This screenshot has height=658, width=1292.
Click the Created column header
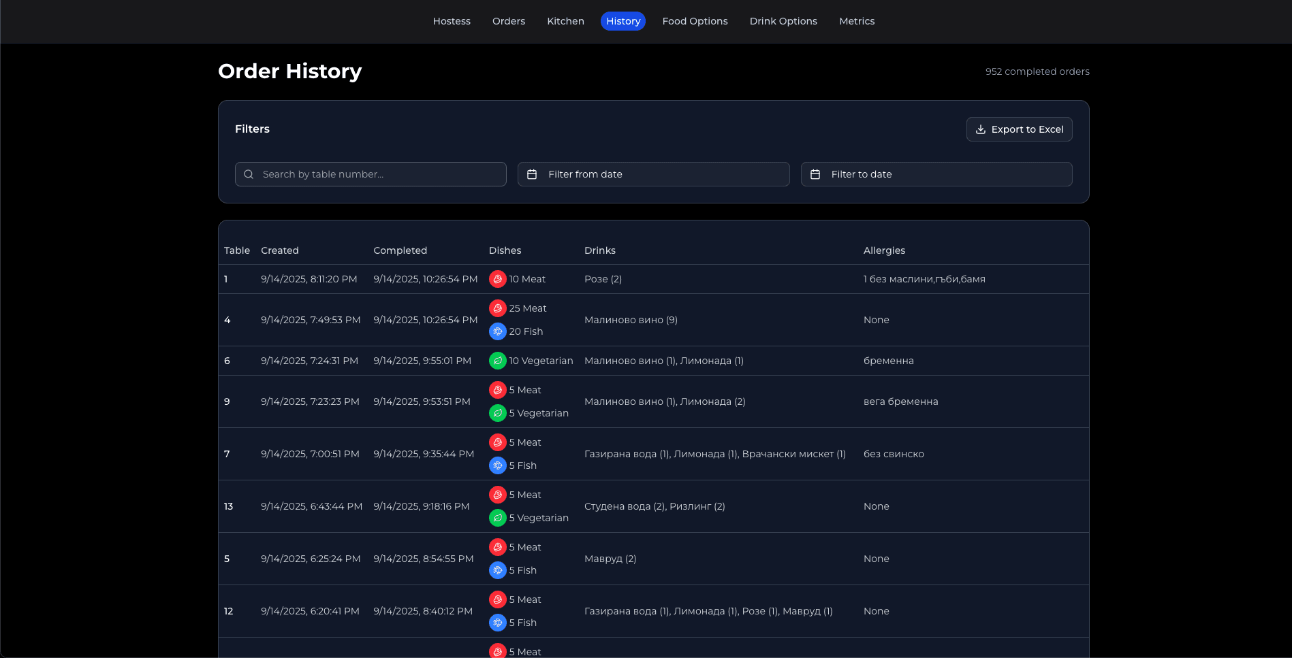click(x=280, y=250)
